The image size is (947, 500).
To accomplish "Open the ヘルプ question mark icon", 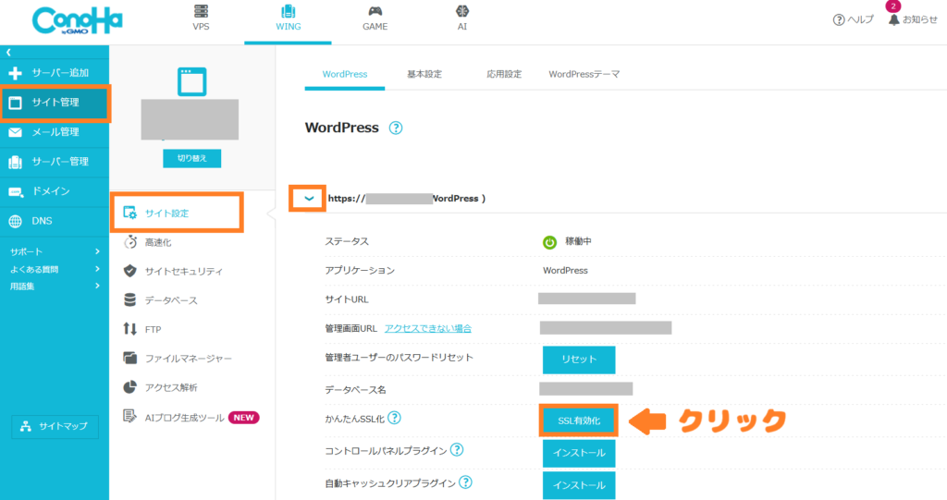I will 838,20.
